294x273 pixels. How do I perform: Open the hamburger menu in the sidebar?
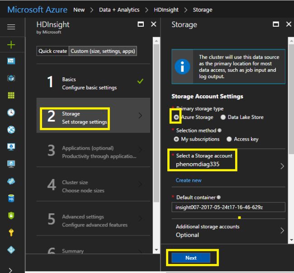point(11,27)
